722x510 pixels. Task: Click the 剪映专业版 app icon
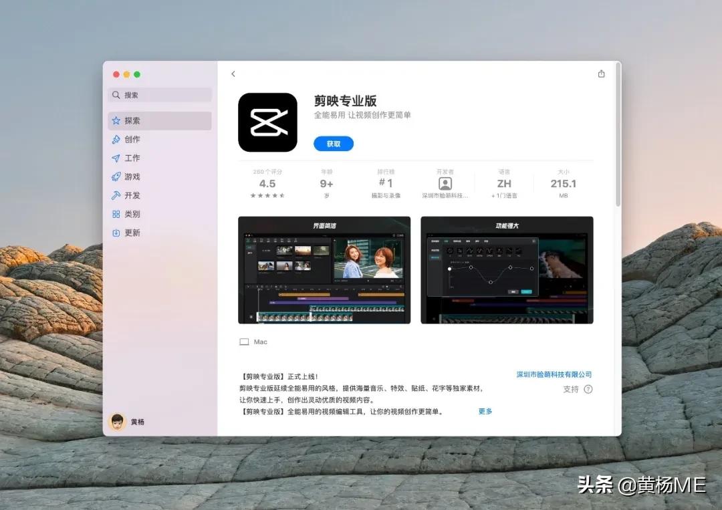pos(267,122)
